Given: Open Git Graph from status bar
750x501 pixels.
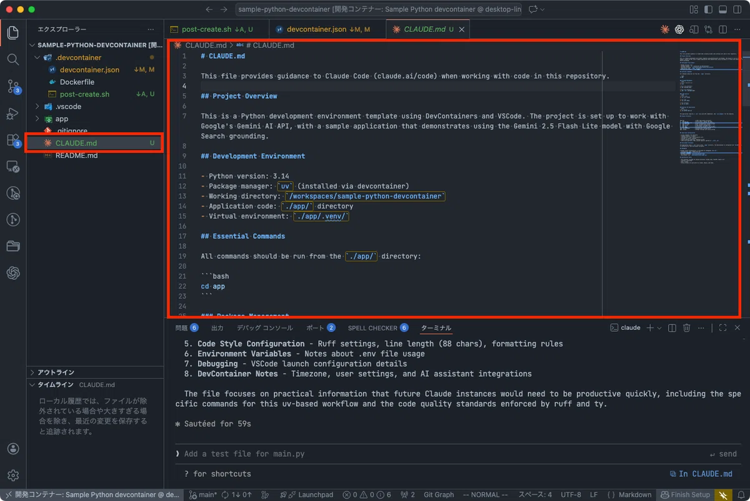Looking at the screenshot, I should pos(439,495).
